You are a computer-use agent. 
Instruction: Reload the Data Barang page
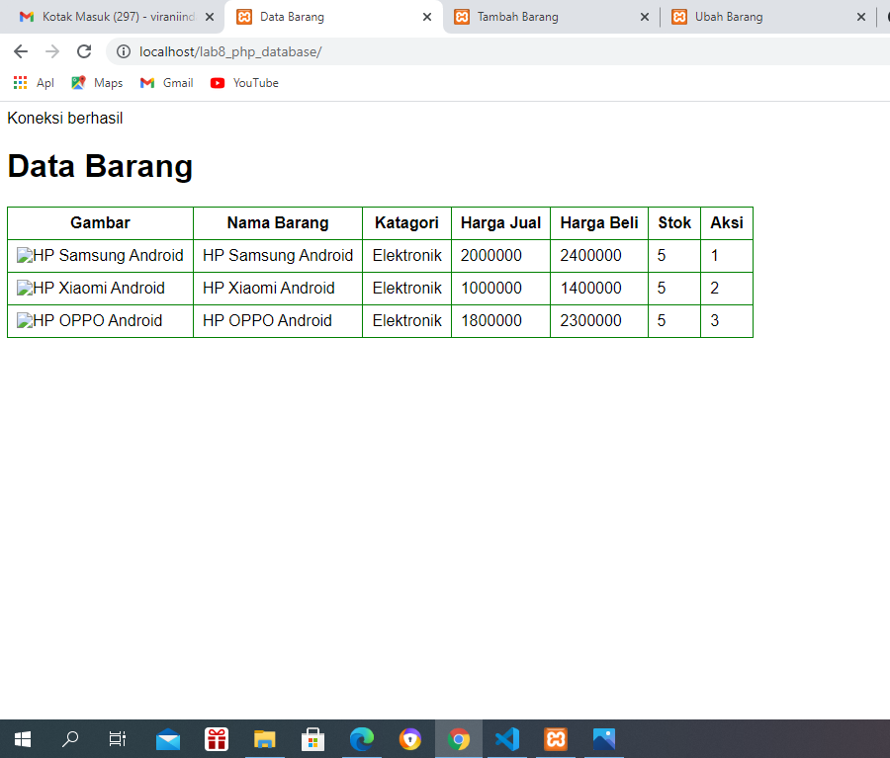(x=83, y=51)
